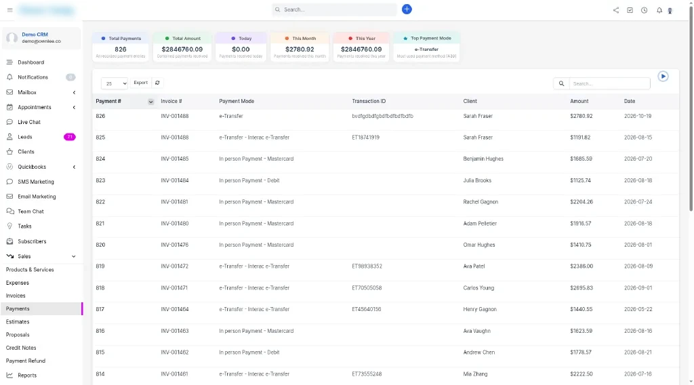
Task: Click the refresh table icon
Action: tap(157, 83)
